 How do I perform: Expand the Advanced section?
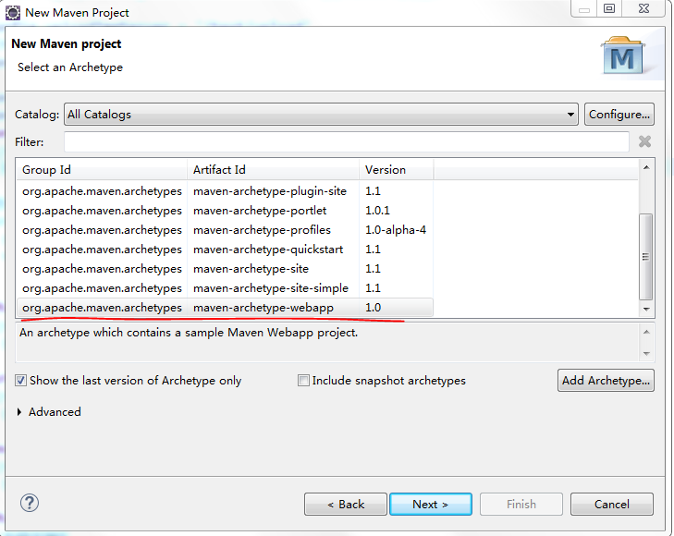click(x=19, y=412)
